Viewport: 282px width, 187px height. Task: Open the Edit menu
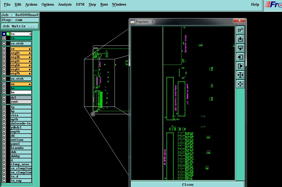point(18,5)
